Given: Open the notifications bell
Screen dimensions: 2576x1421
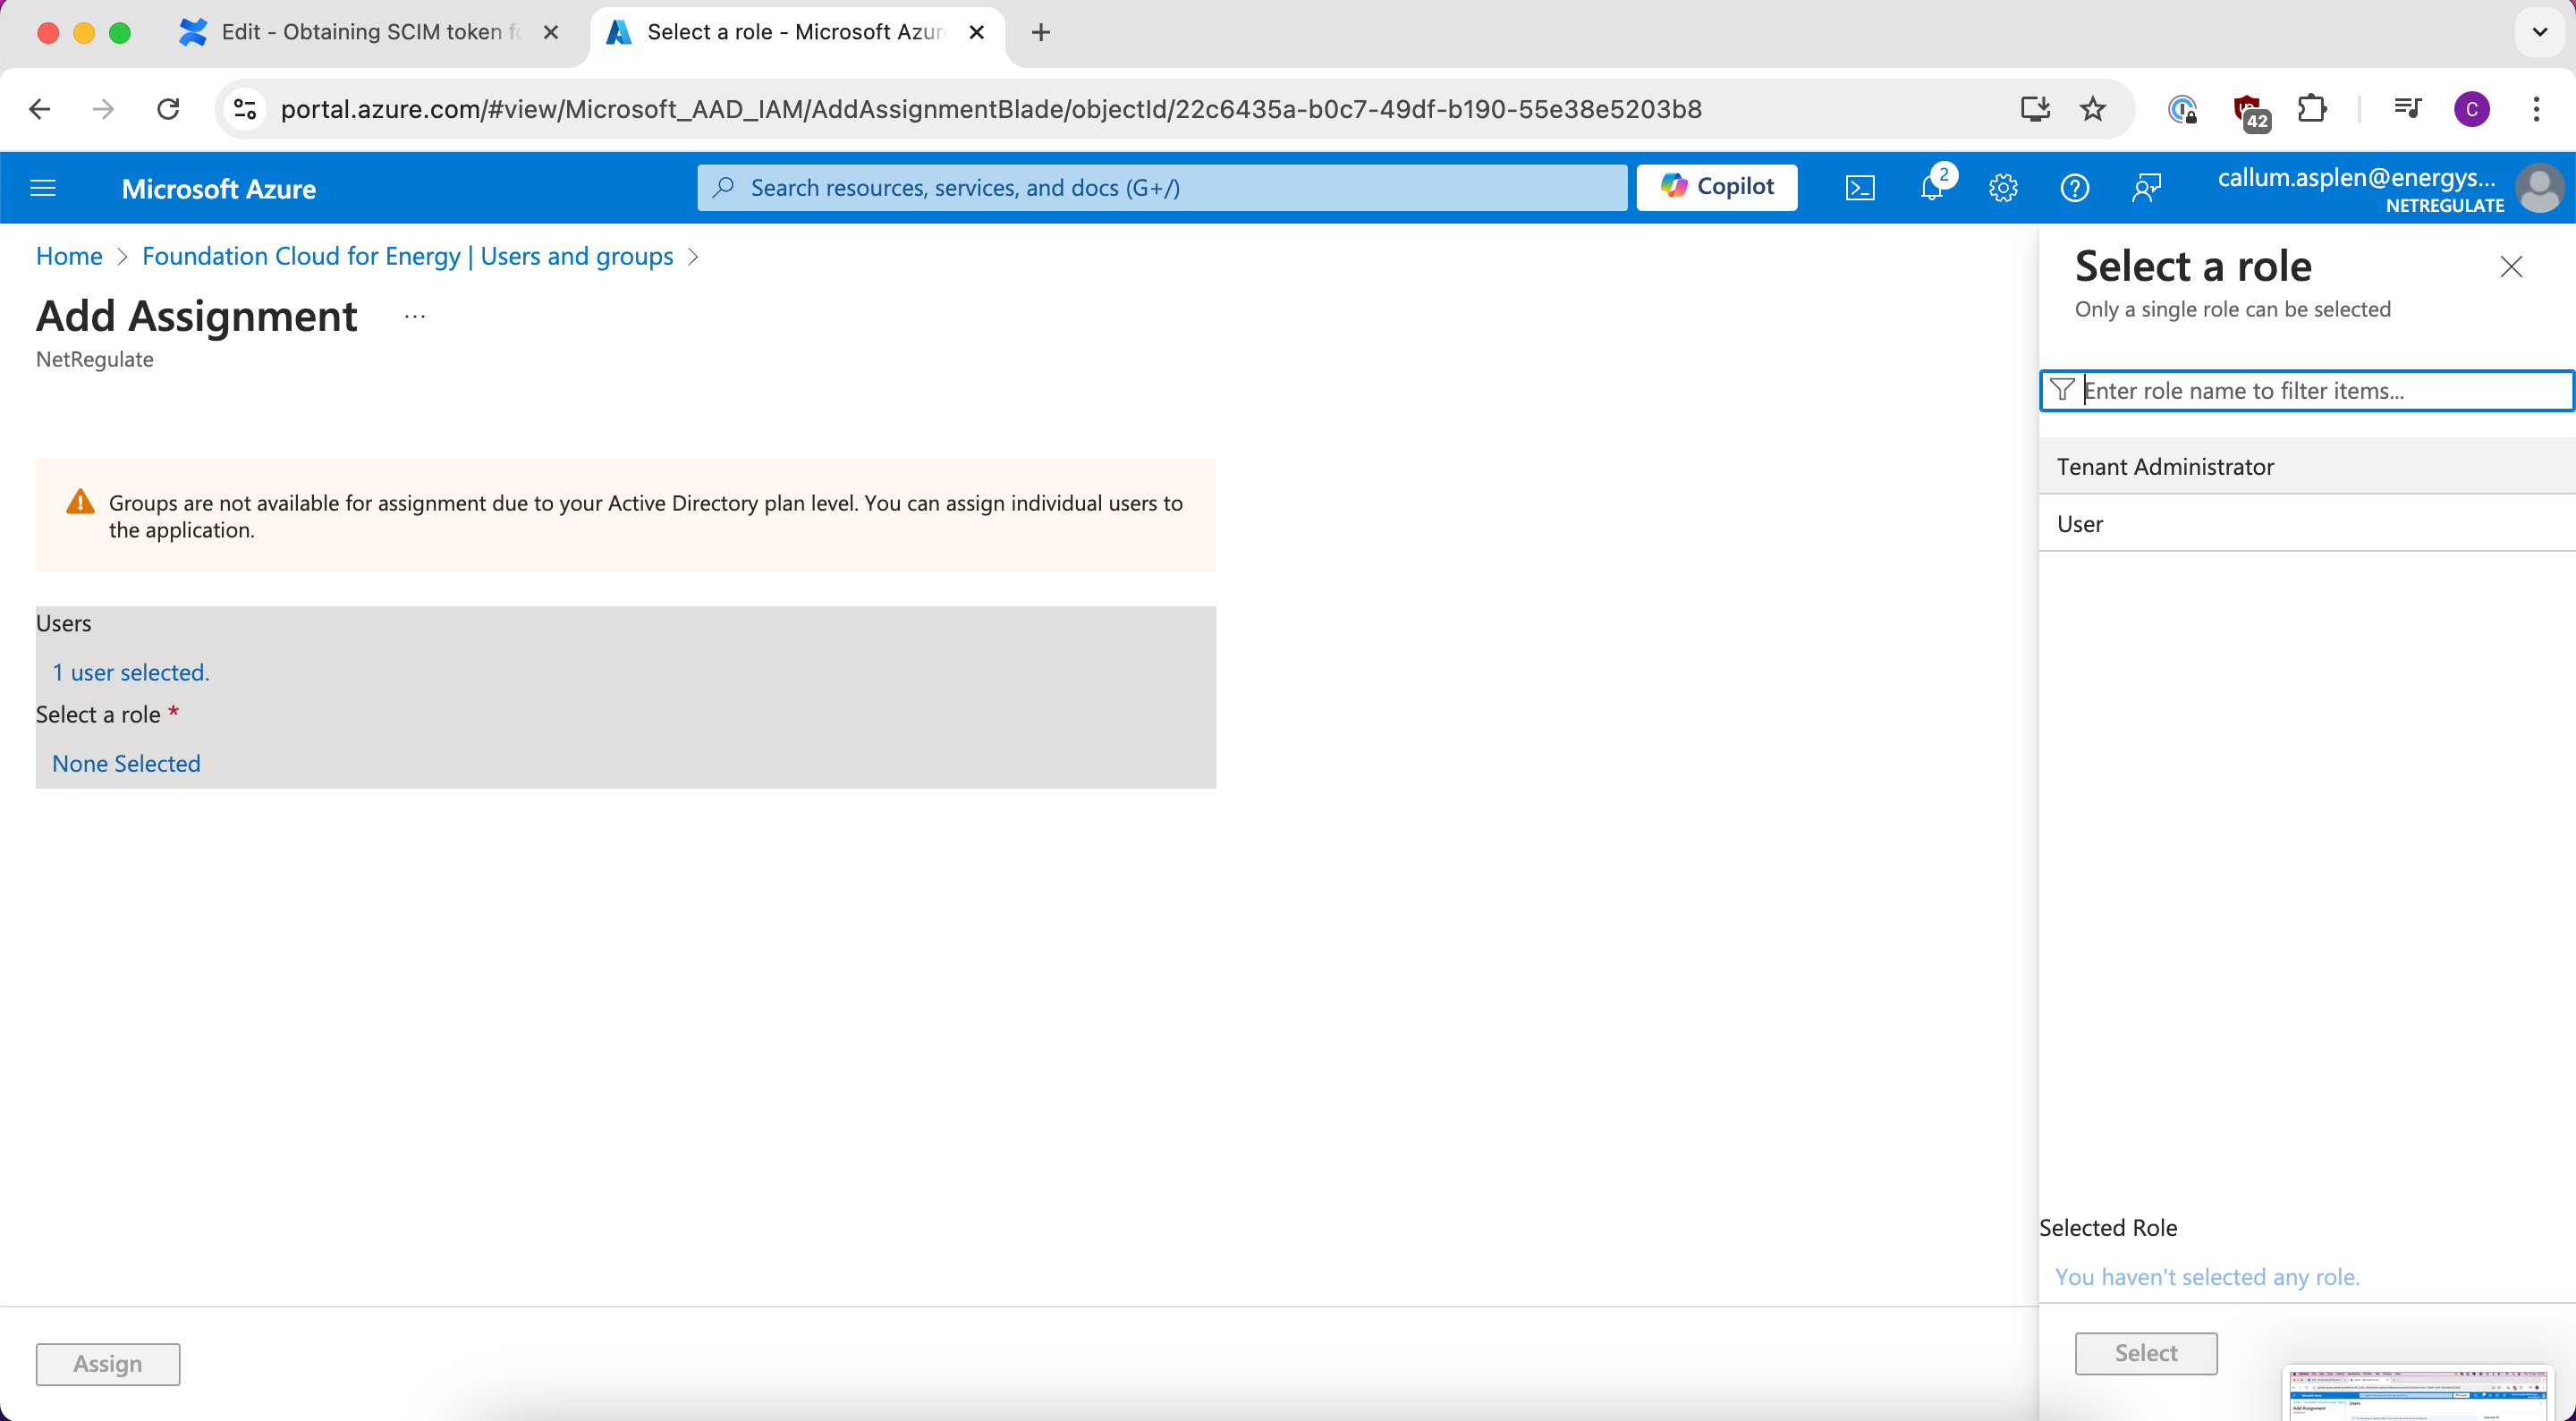Looking at the screenshot, I should pyautogui.click(x=1932, y=188).
